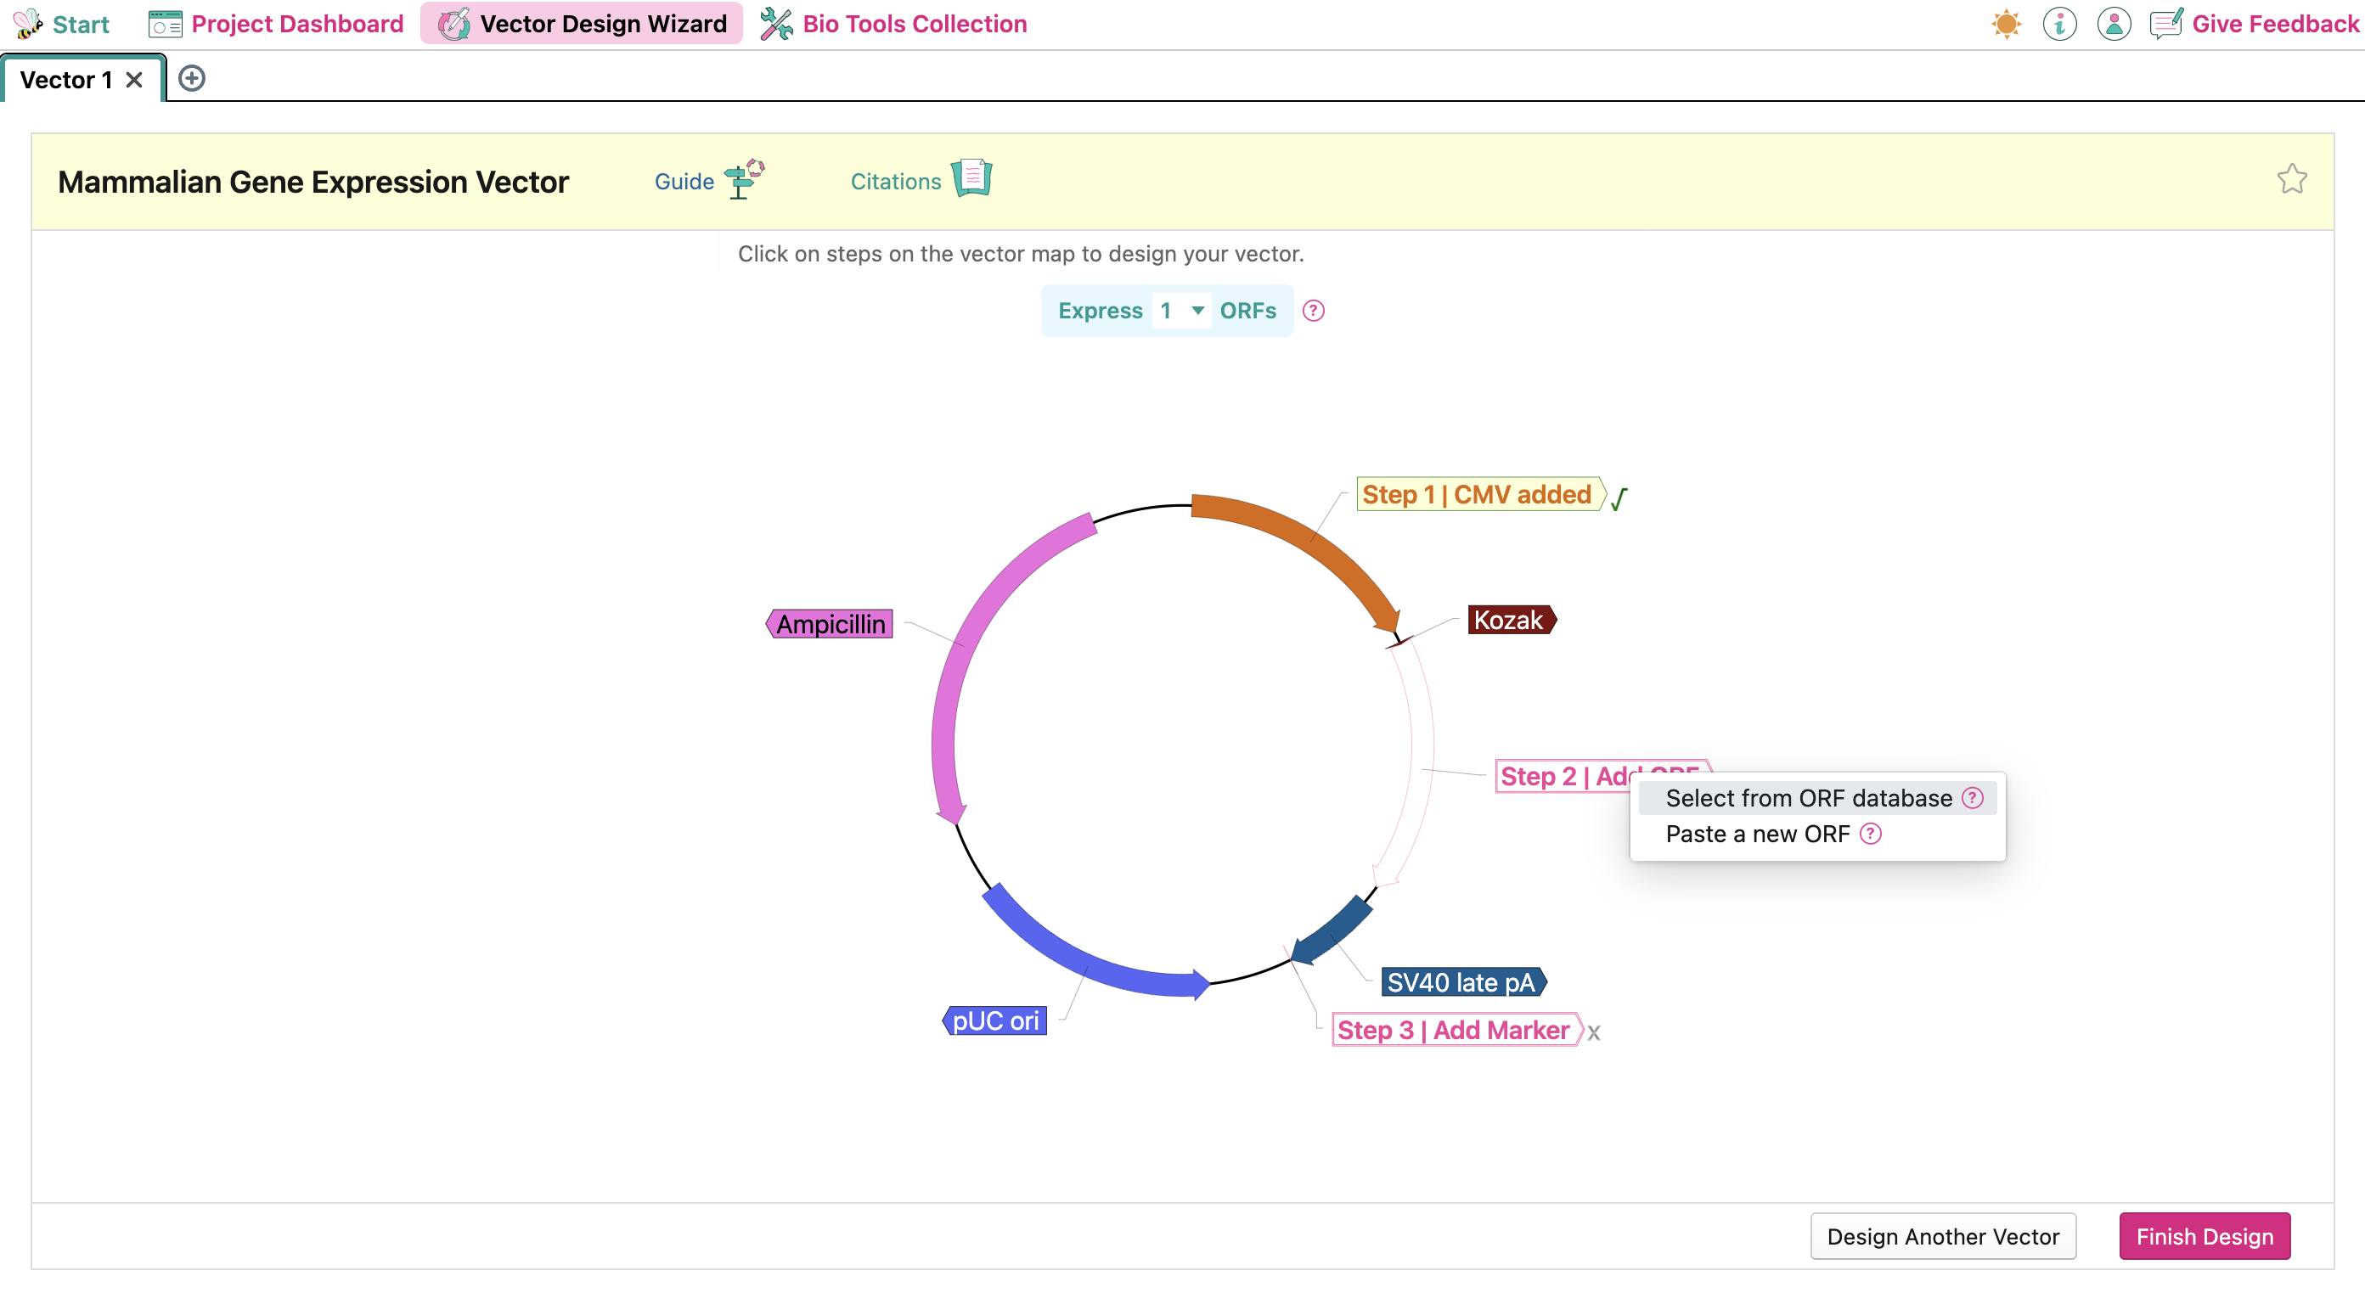
Task: Click the sun theme toggle icon
Action: pos(2006,24)
